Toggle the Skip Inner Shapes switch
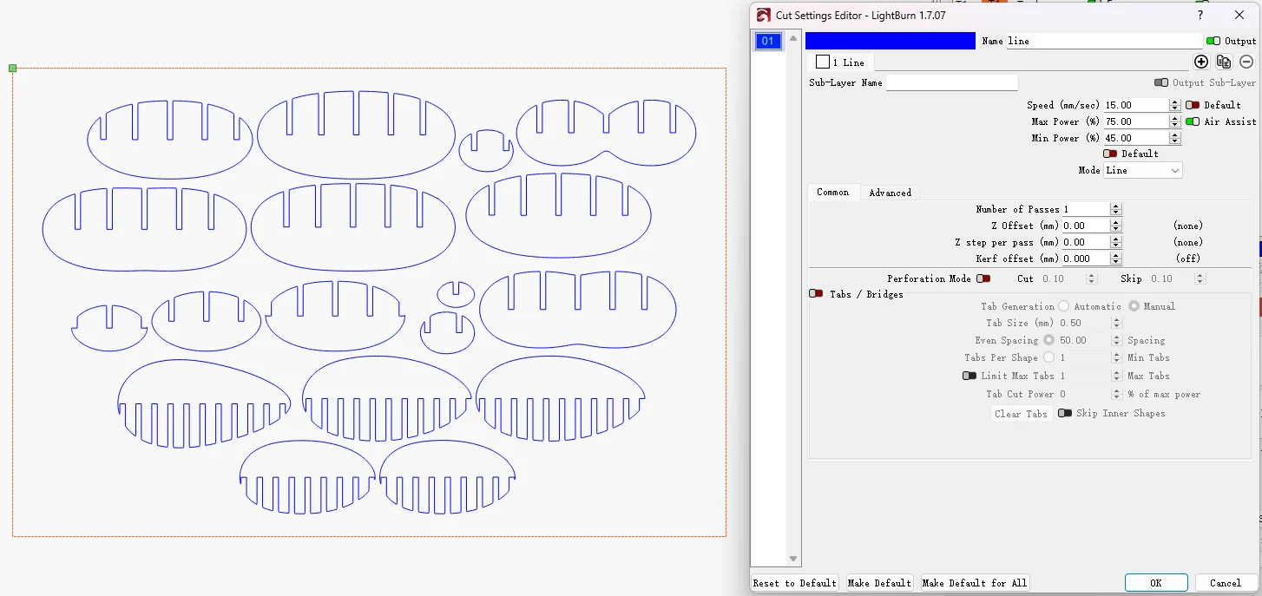The image size is (1262, 596). 1065,413
